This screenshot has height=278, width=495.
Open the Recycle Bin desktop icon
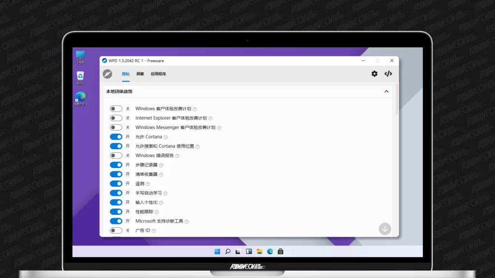tap(80, 76)
